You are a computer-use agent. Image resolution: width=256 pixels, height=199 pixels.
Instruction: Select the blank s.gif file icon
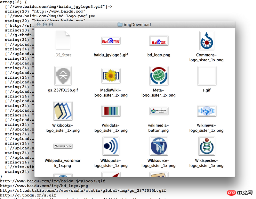(x=206, y=76)
